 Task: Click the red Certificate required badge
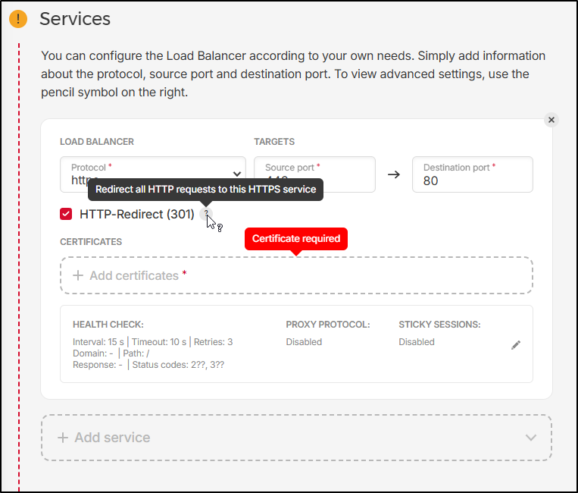tap(296, 238)
